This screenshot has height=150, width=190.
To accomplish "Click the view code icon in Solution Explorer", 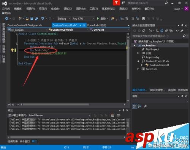I will [x=177, y=31].
